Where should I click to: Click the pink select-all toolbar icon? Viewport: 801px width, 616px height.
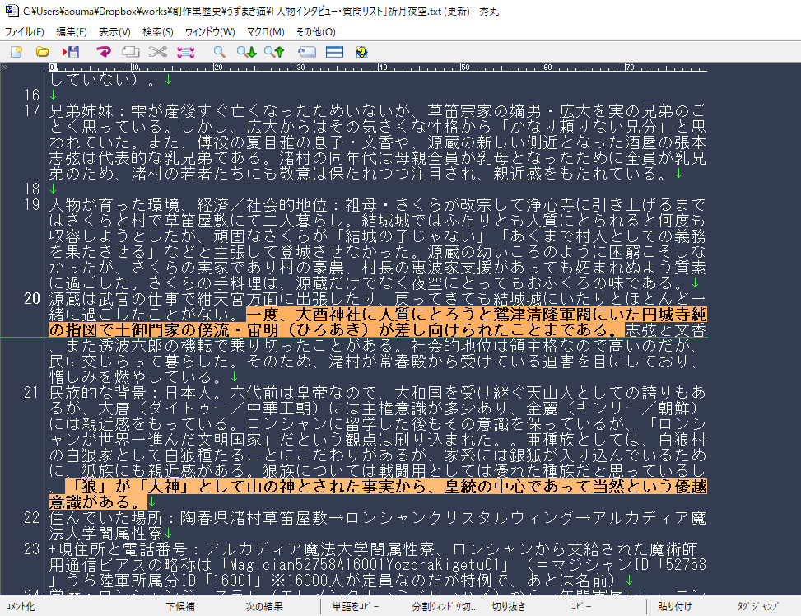click(x=185, y=52)
